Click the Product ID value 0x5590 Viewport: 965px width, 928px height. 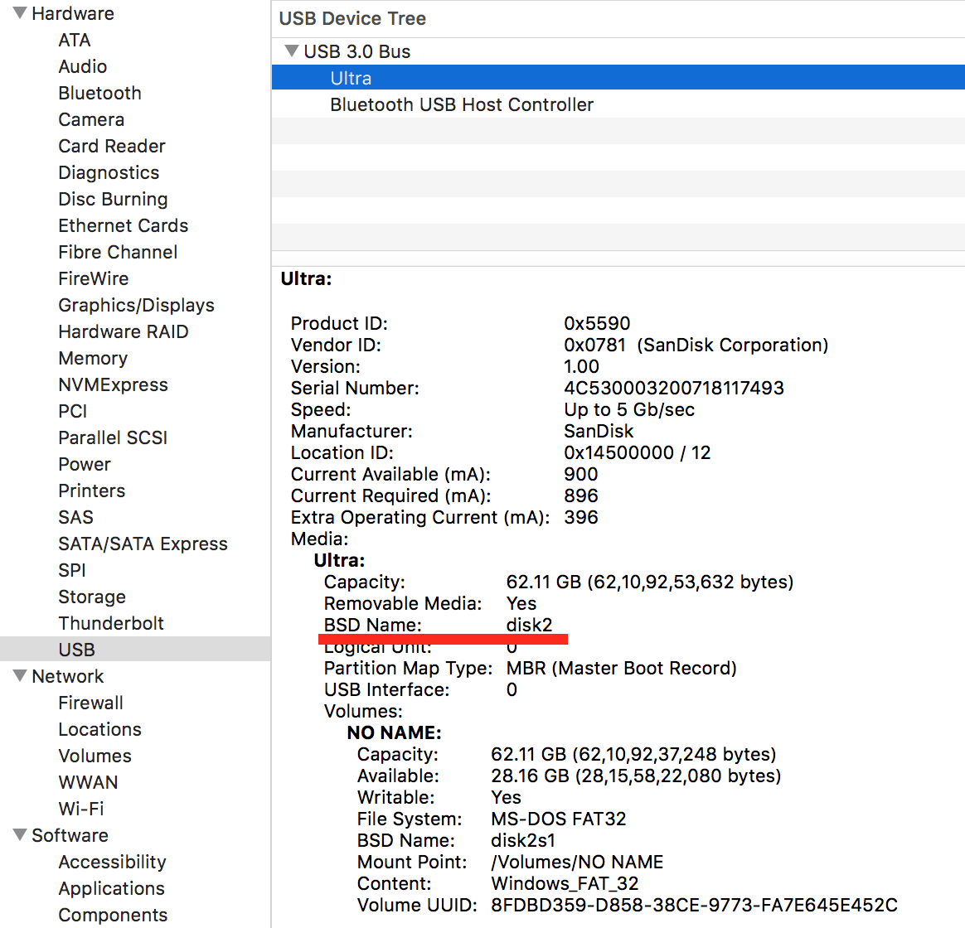click(597, 323)
